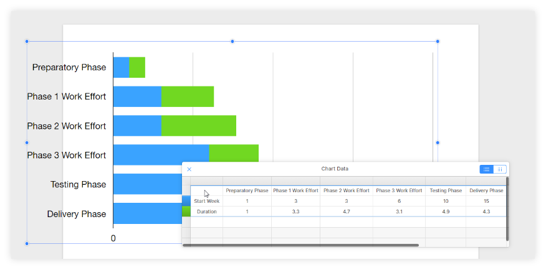Image resolution: width=546 pixels, height=270 pixels.
Task: Select the Phase 1 Work Effort column header
Action: coord(295,190)
